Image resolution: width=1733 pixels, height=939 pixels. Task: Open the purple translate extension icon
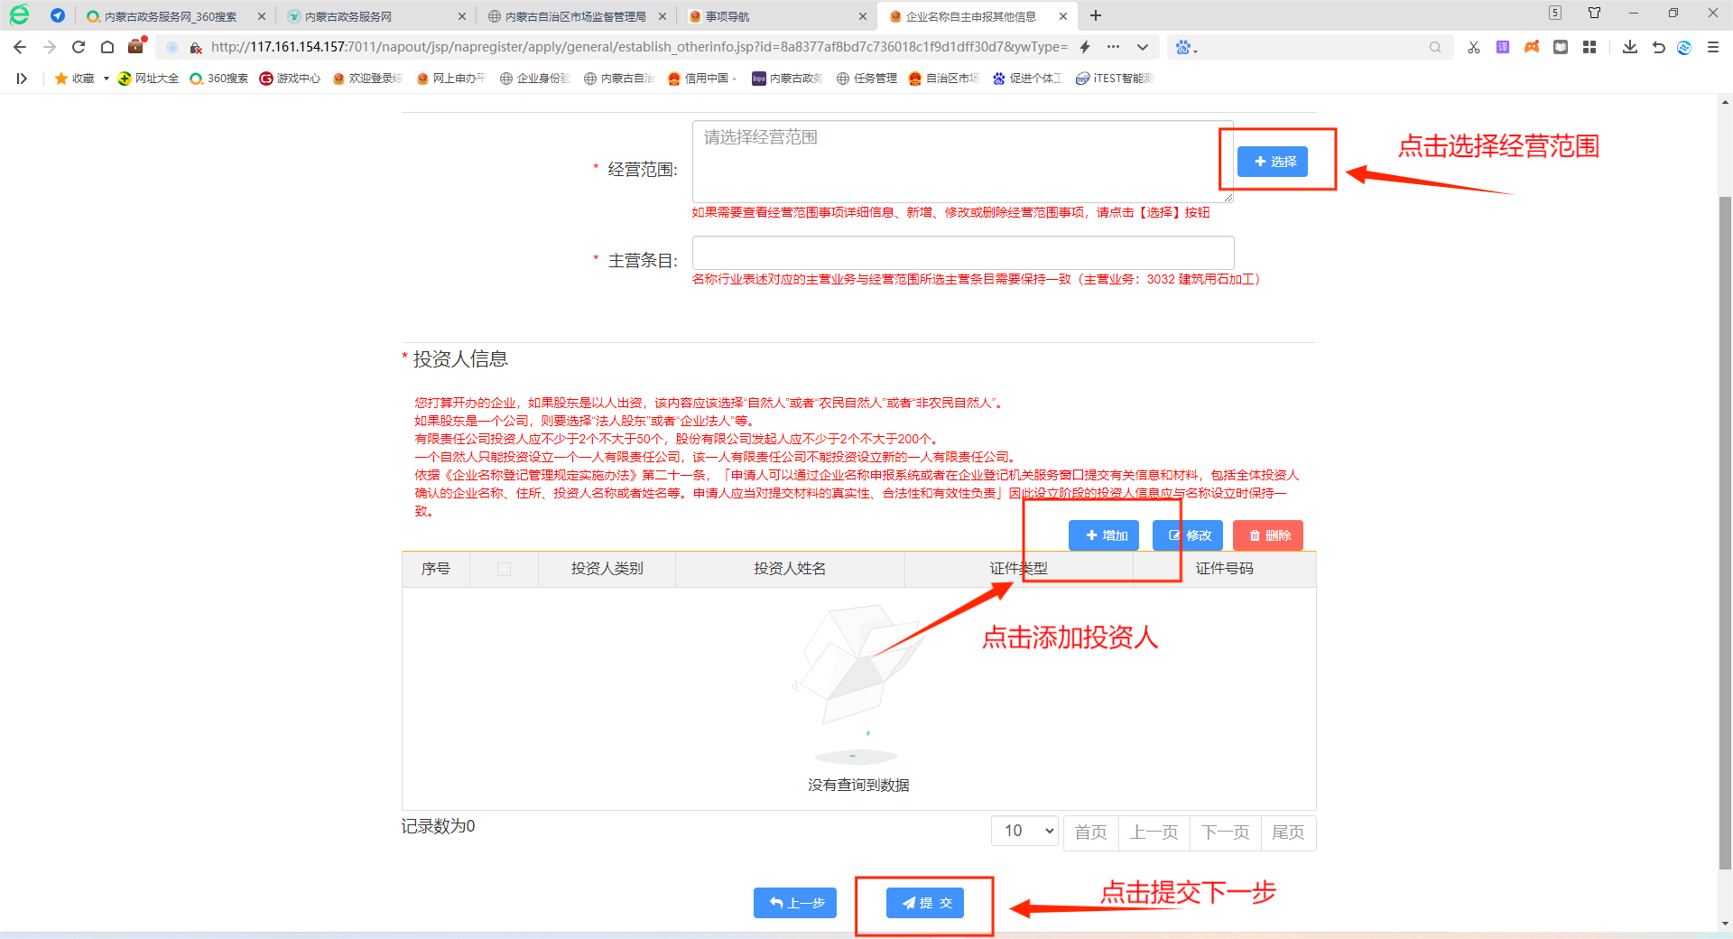pyautogui.click(x=1503, y=47)
